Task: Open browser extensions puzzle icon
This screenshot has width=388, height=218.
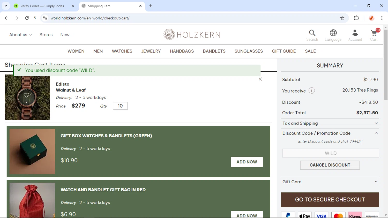Action: coord(356,18)
